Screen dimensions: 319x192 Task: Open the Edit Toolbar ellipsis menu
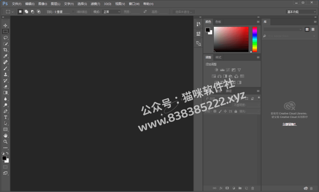(x=5, y=148)
